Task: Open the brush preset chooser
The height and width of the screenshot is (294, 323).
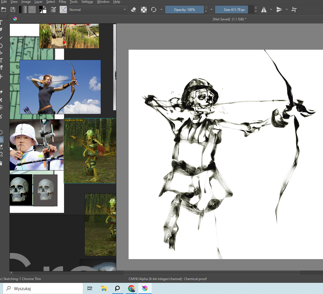Action: 63,9
